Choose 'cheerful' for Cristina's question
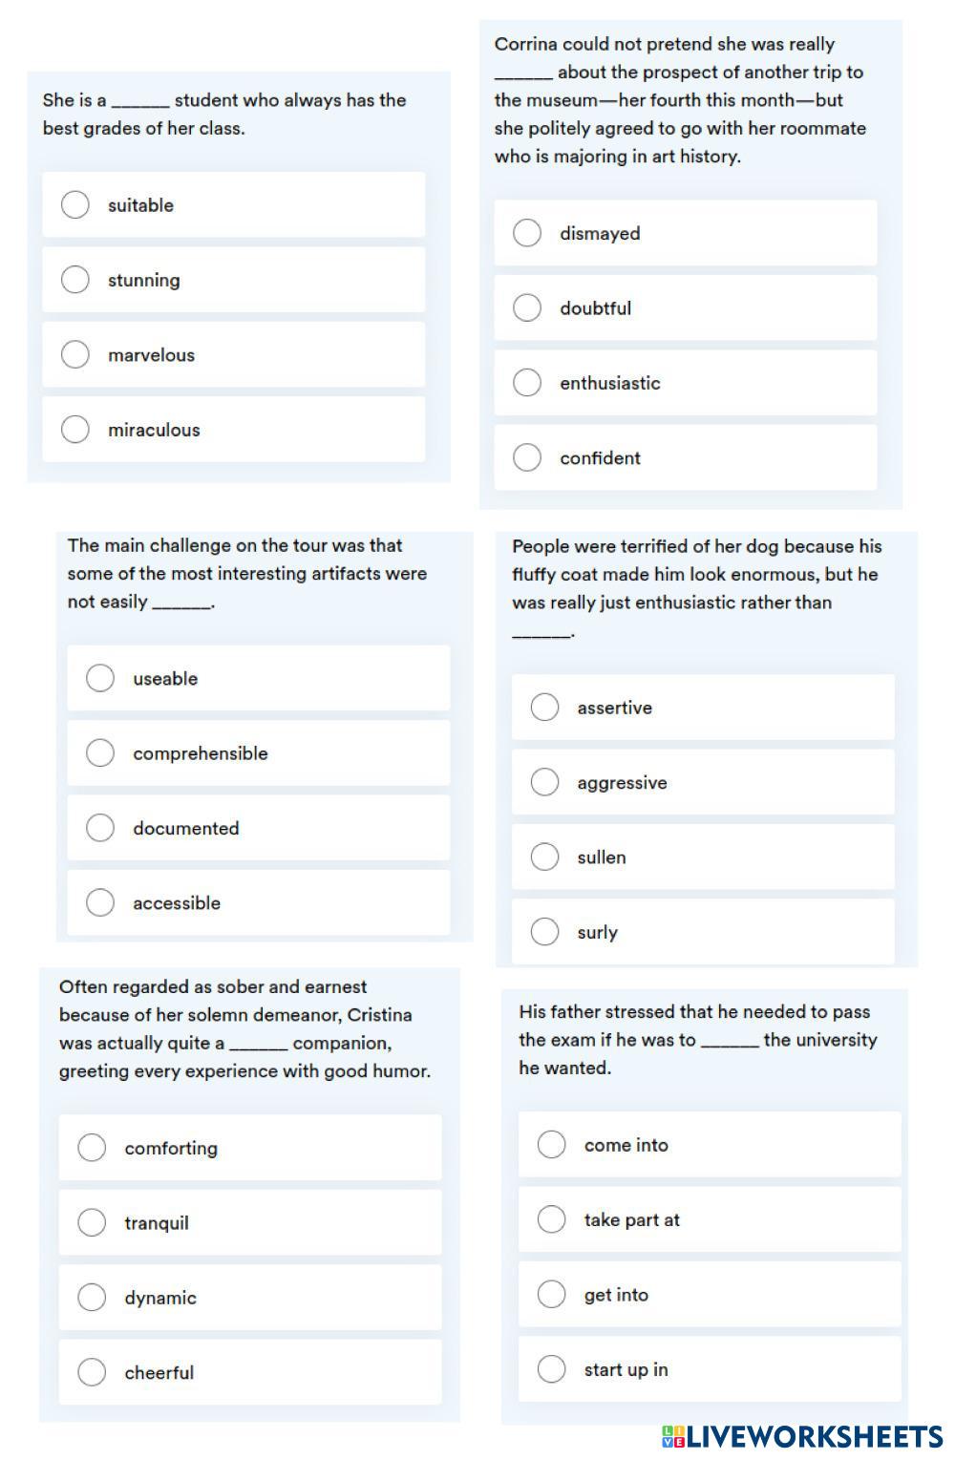 coord(92,1372)
